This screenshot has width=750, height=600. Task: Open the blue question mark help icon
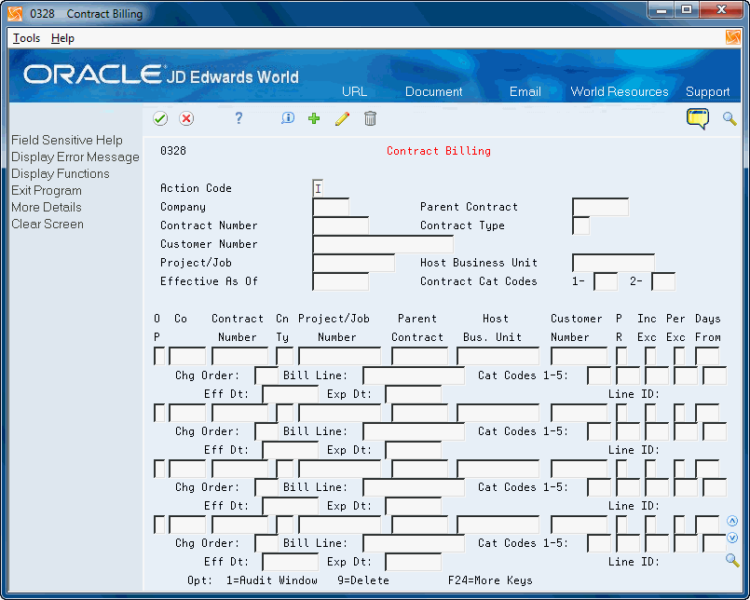239,117
